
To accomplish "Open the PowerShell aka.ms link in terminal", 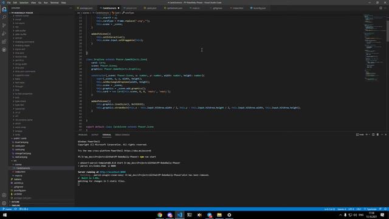I will click(x=137, y=151).
